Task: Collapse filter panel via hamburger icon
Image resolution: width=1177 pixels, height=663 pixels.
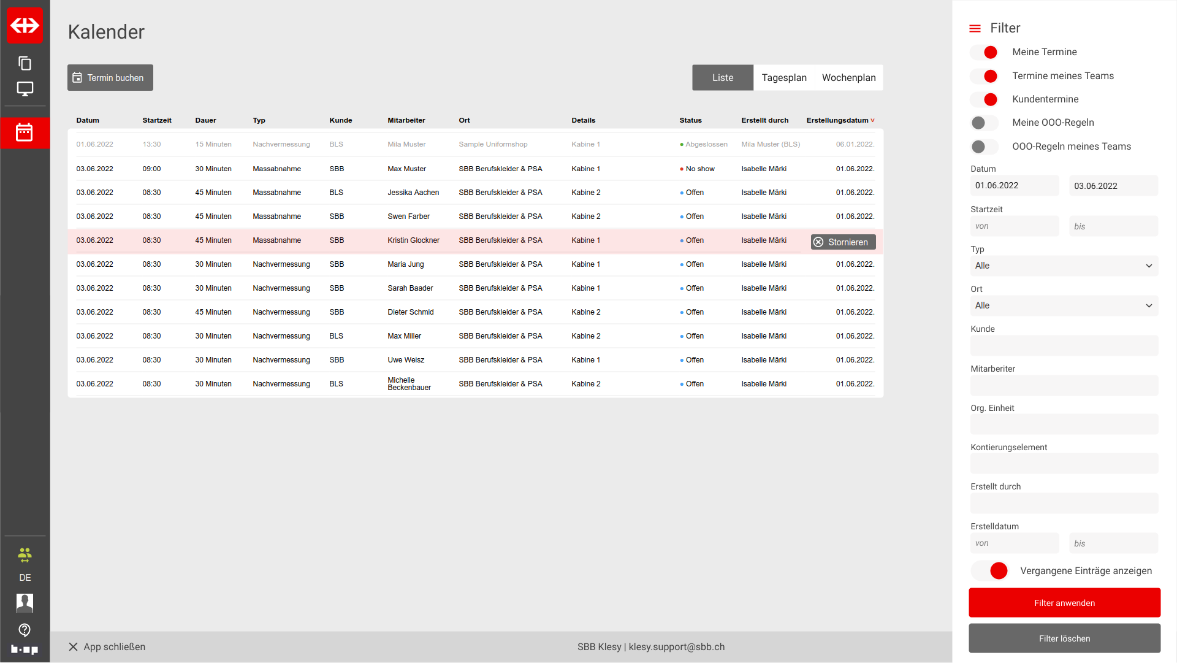Action: pos(975,28)
